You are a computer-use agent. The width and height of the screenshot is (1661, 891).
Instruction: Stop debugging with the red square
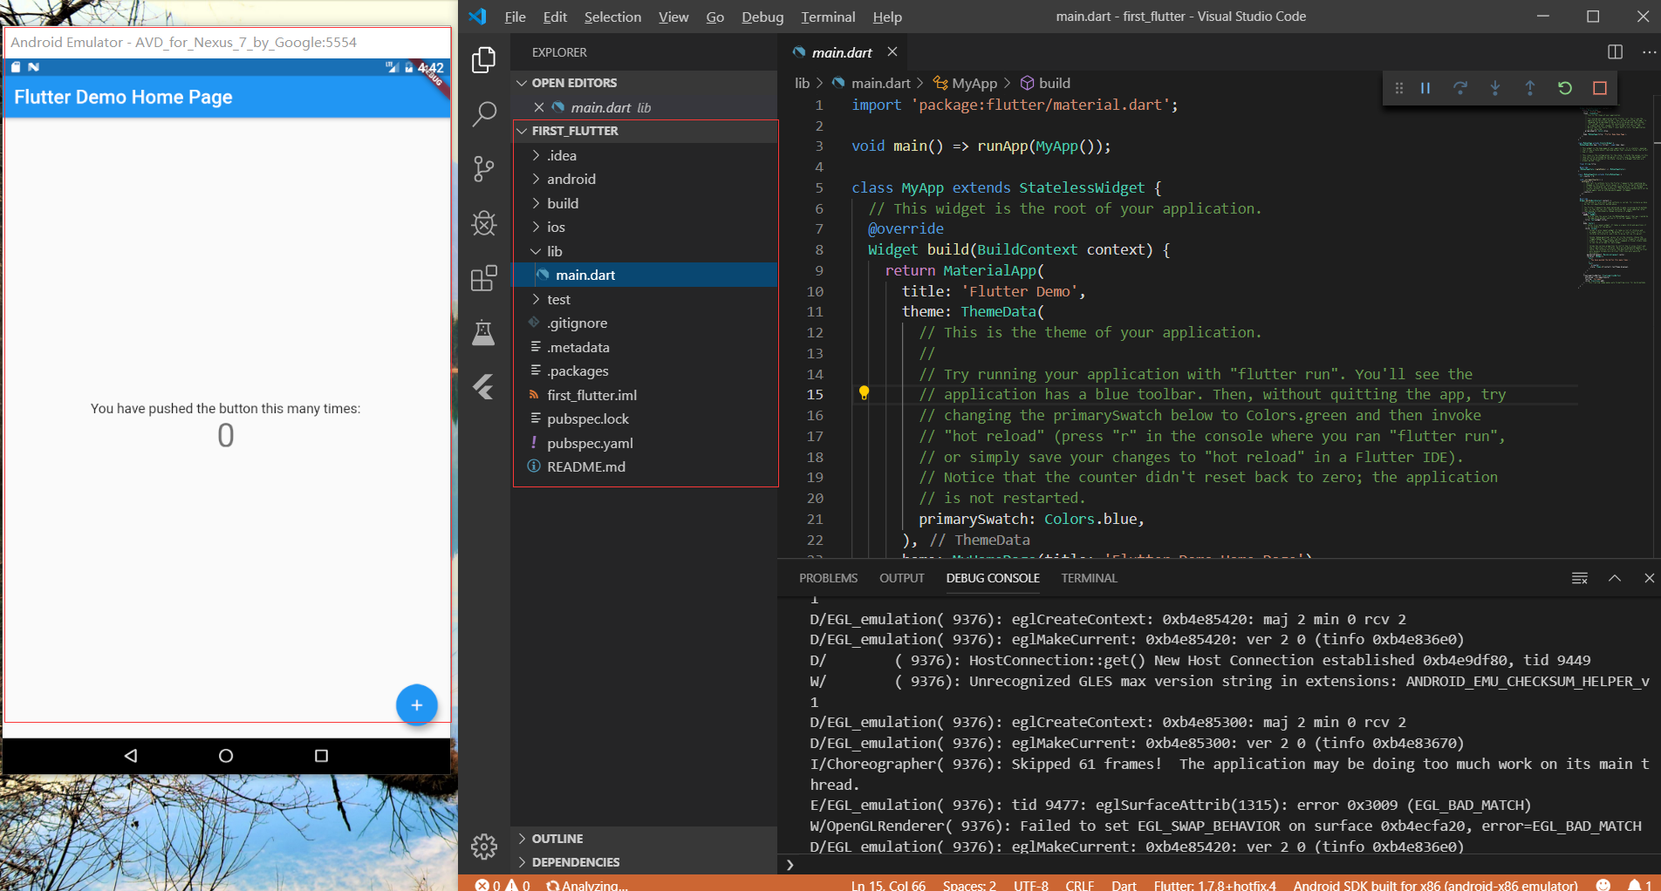(x=1600, y=88)
